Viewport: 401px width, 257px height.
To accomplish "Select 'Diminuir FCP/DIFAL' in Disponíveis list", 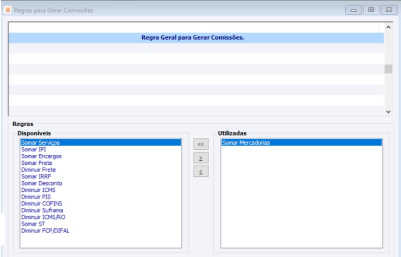I will pyautogui.click(x=101, y=231).
